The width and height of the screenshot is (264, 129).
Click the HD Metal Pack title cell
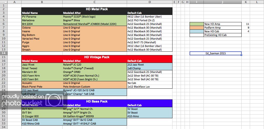click(x=97, y=9)
